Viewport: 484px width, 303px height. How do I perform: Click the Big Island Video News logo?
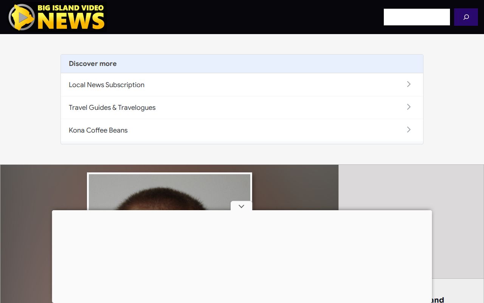coord(57,17)
